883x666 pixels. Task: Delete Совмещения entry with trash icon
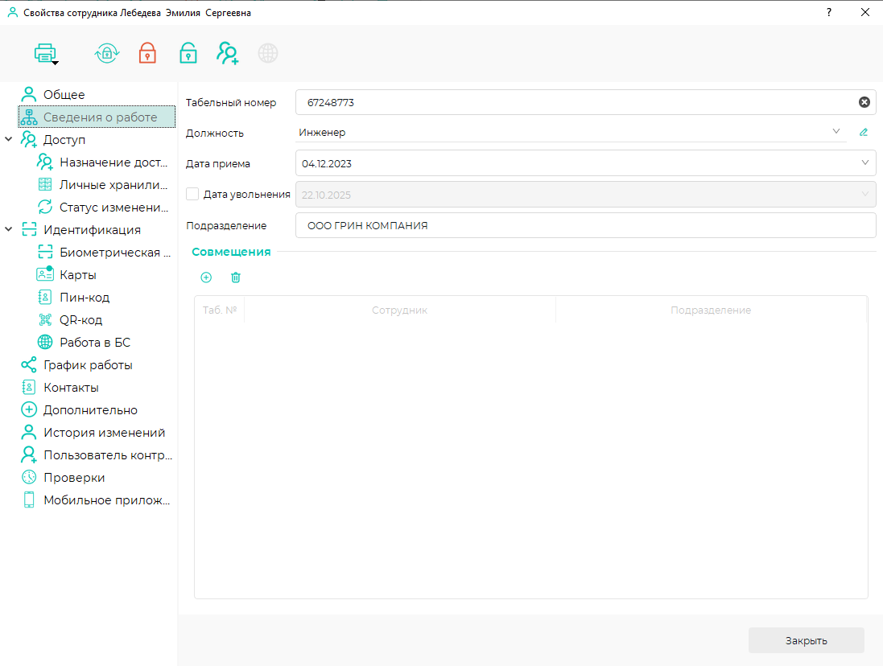point(236,277)
